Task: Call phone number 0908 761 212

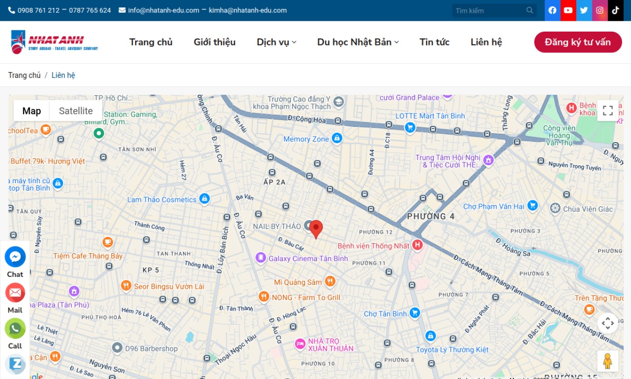Action: point(38,10)
